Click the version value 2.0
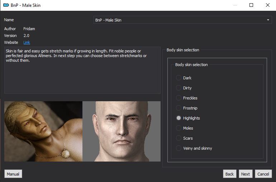The height and width of the screenshot is (182, 276). click(27, 36)
